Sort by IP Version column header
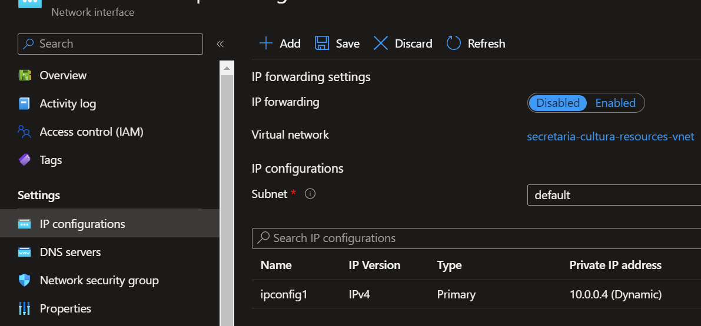Viewport: 701px width, 326px height. point(375,265)
